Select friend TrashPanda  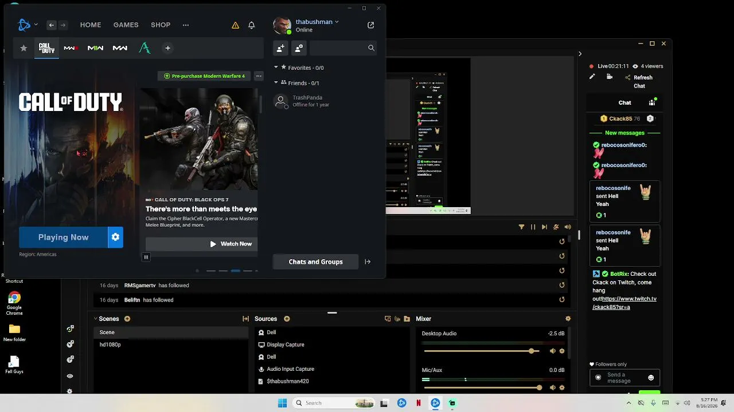point(324,101)
